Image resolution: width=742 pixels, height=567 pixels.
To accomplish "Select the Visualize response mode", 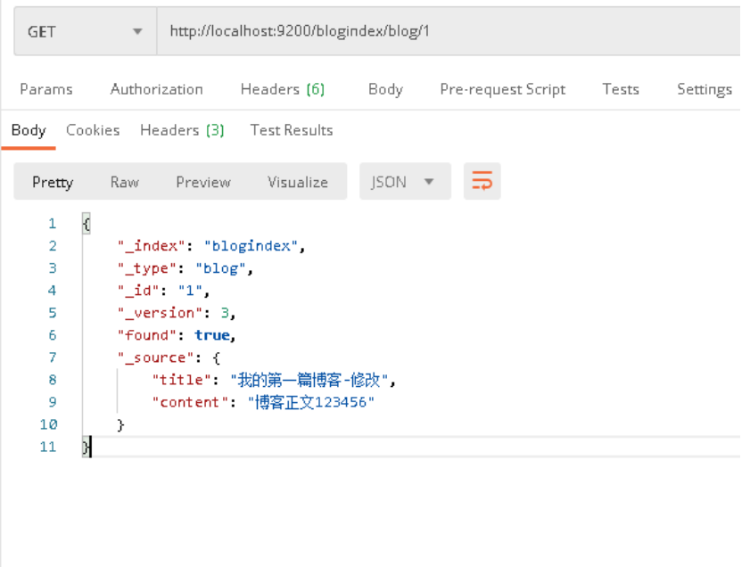I will (297, 182).
